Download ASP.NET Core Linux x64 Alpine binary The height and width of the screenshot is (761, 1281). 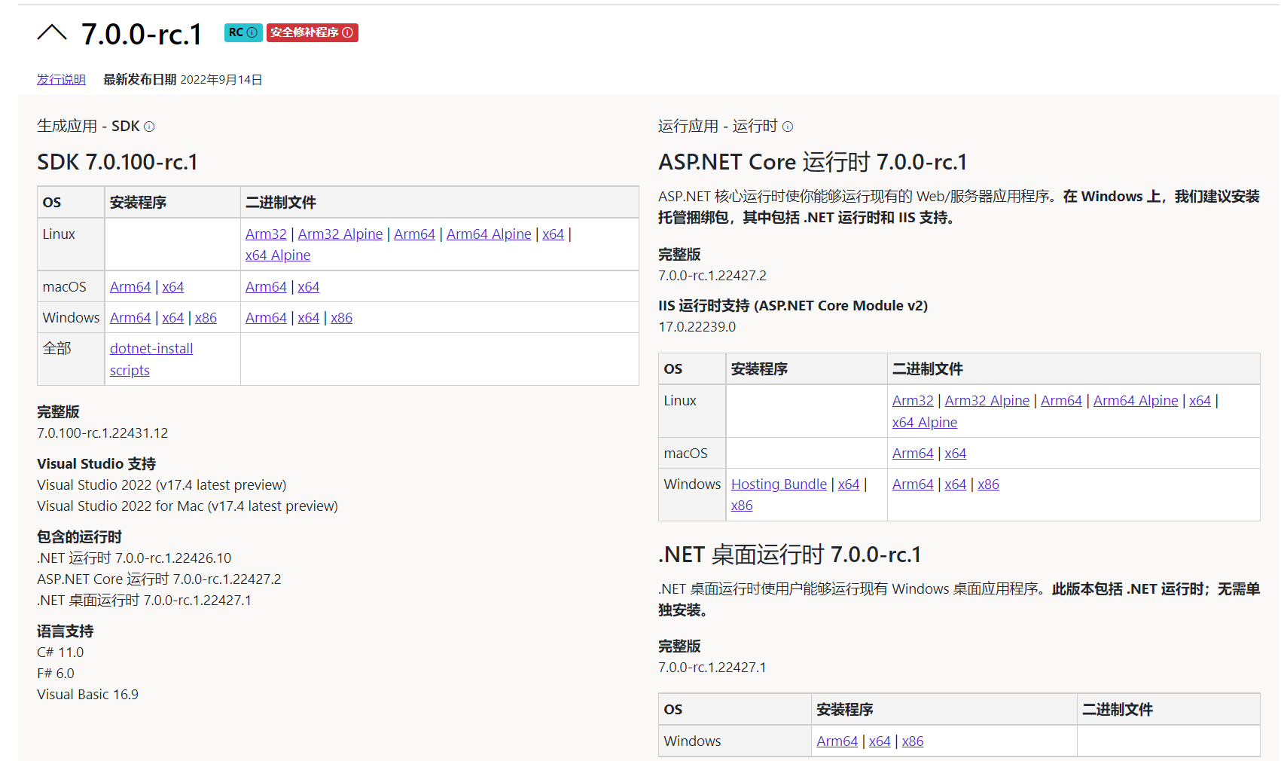pos(925,422)
